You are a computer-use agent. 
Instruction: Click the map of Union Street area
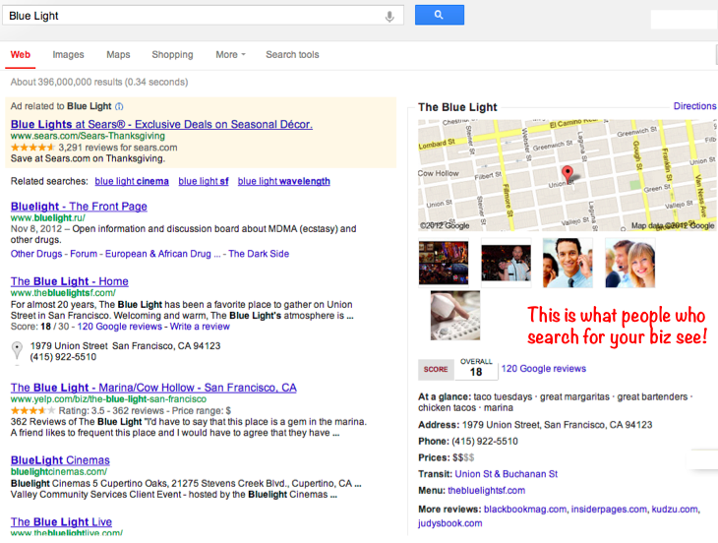(x=567, y=175)
